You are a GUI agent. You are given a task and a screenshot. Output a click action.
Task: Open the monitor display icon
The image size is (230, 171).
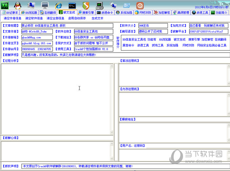click(45, 6)
